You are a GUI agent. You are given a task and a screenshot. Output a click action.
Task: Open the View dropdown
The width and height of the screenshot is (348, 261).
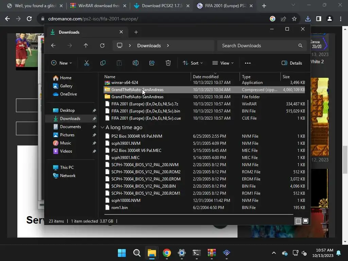(x=223, y=63)
